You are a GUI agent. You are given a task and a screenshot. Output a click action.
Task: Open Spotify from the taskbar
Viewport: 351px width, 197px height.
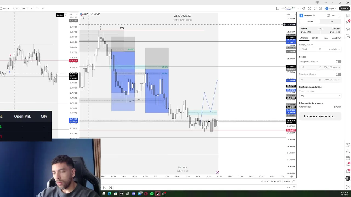click(152, 194)
